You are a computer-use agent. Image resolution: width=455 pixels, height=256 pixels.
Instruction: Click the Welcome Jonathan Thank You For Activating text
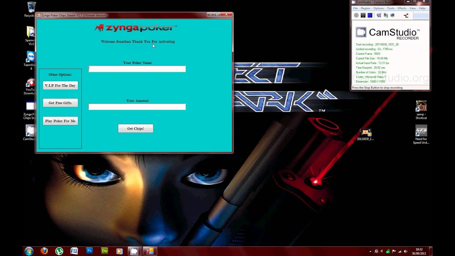click(138, 42)
